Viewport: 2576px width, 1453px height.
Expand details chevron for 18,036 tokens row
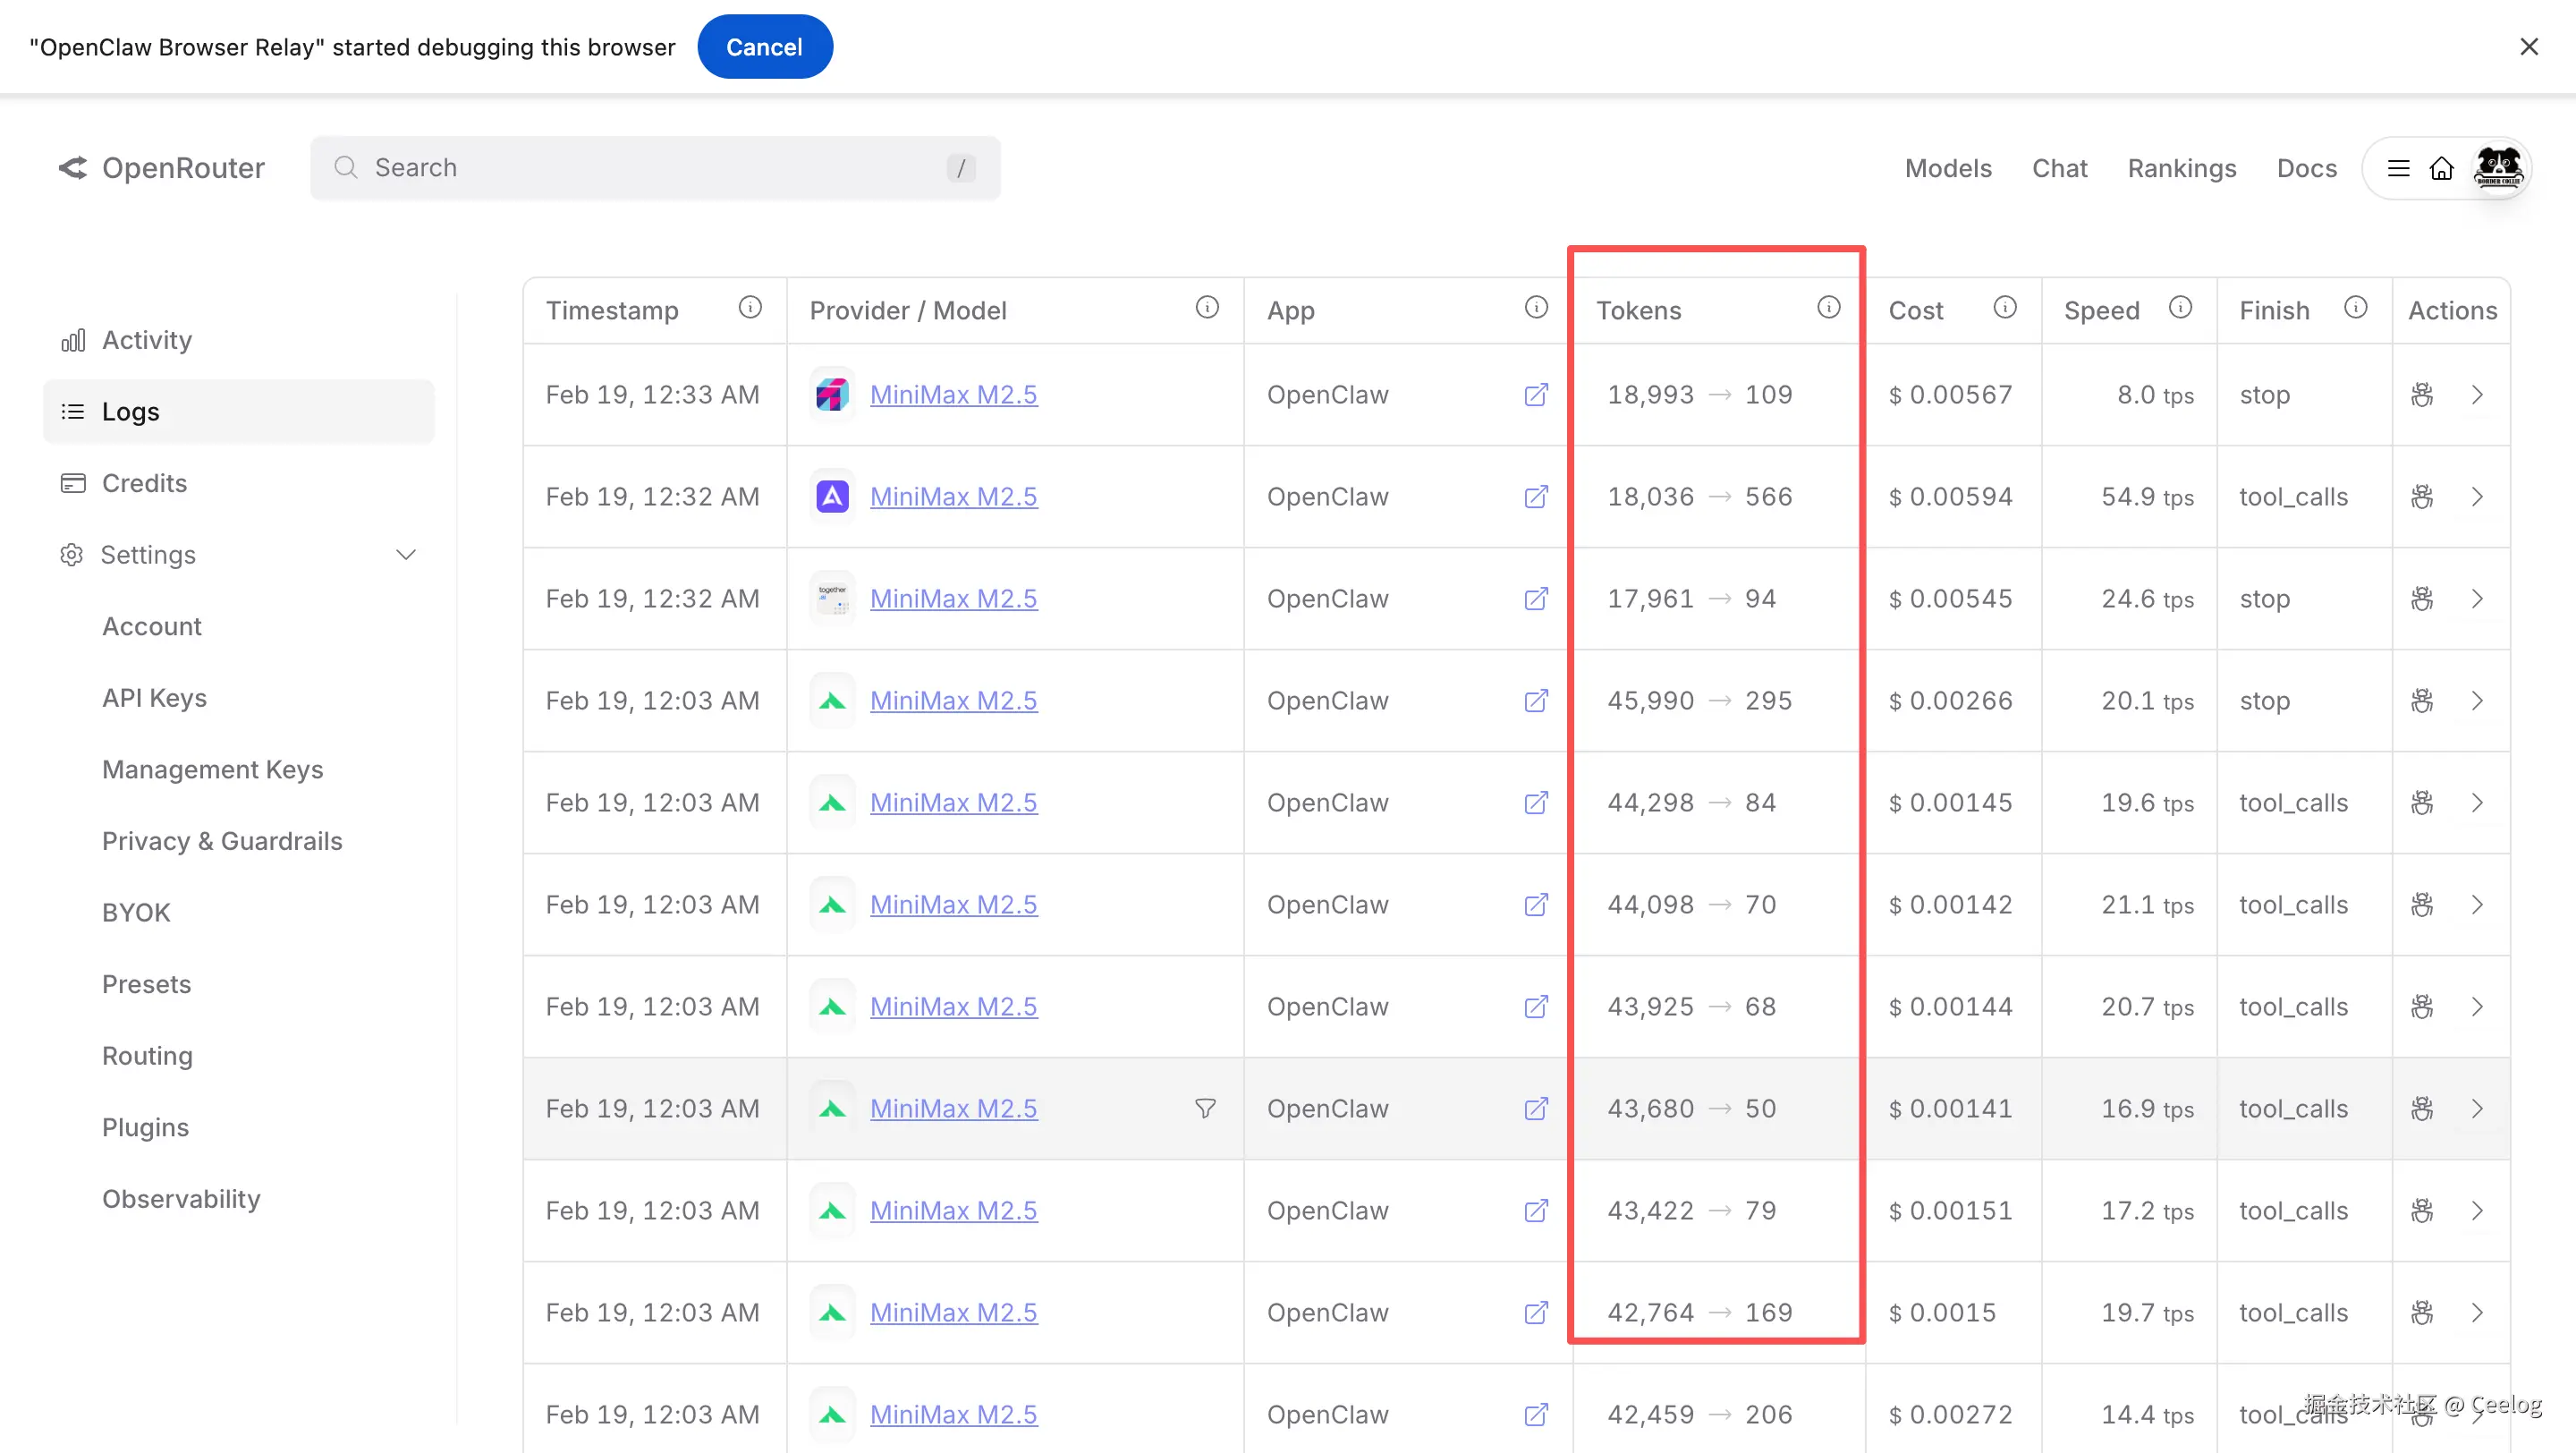click(2477, 497)
